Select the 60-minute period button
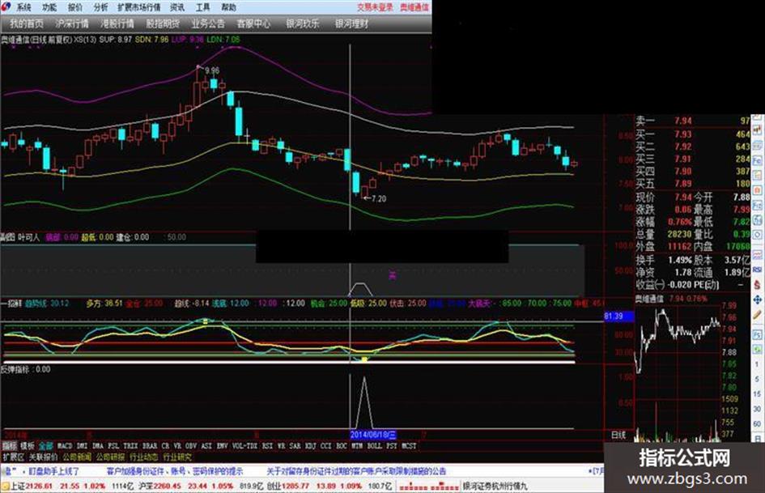The width and height of the screenshot is (765, 493). [757, 423]
